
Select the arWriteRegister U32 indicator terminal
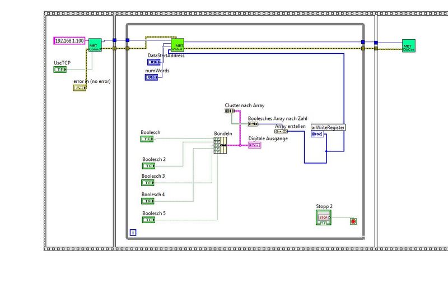tap(317, 134)
